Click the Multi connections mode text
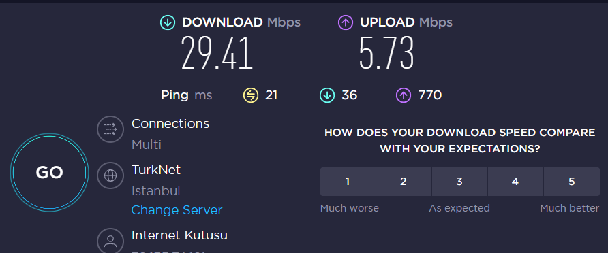 [147, 145]
